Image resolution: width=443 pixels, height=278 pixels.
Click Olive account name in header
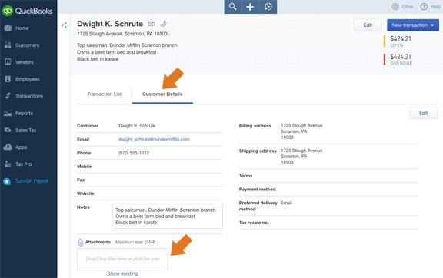point(408,6)
